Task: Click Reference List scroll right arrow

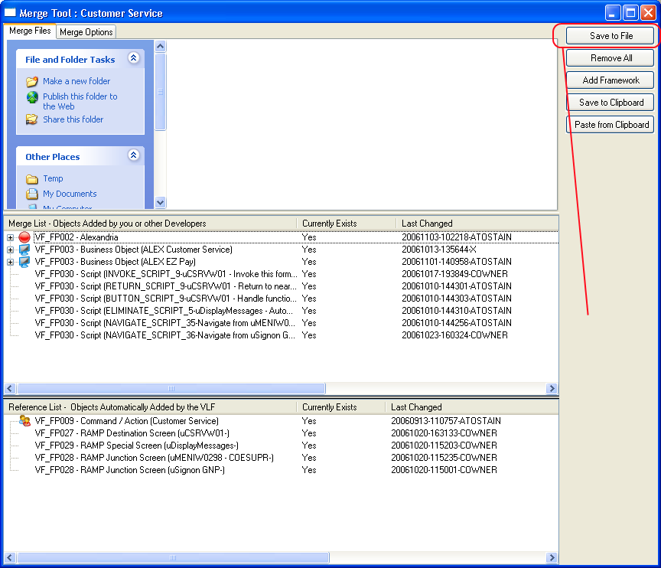Action: 552,557
